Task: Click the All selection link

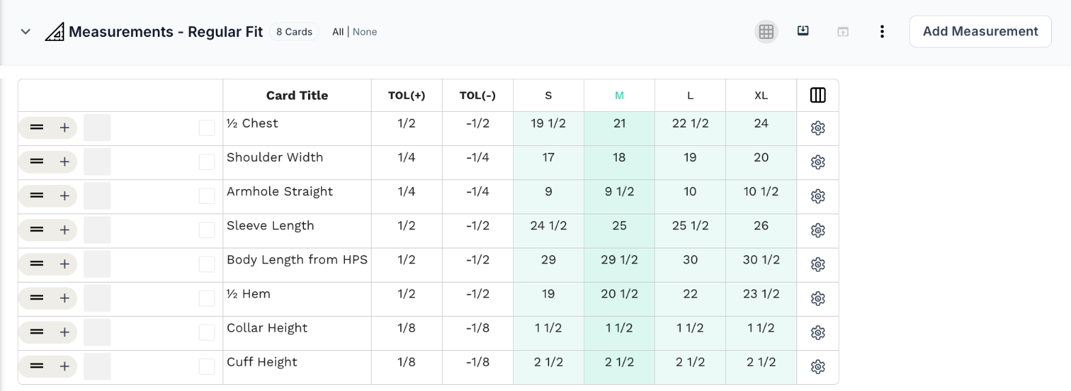Action: point(338,32)
